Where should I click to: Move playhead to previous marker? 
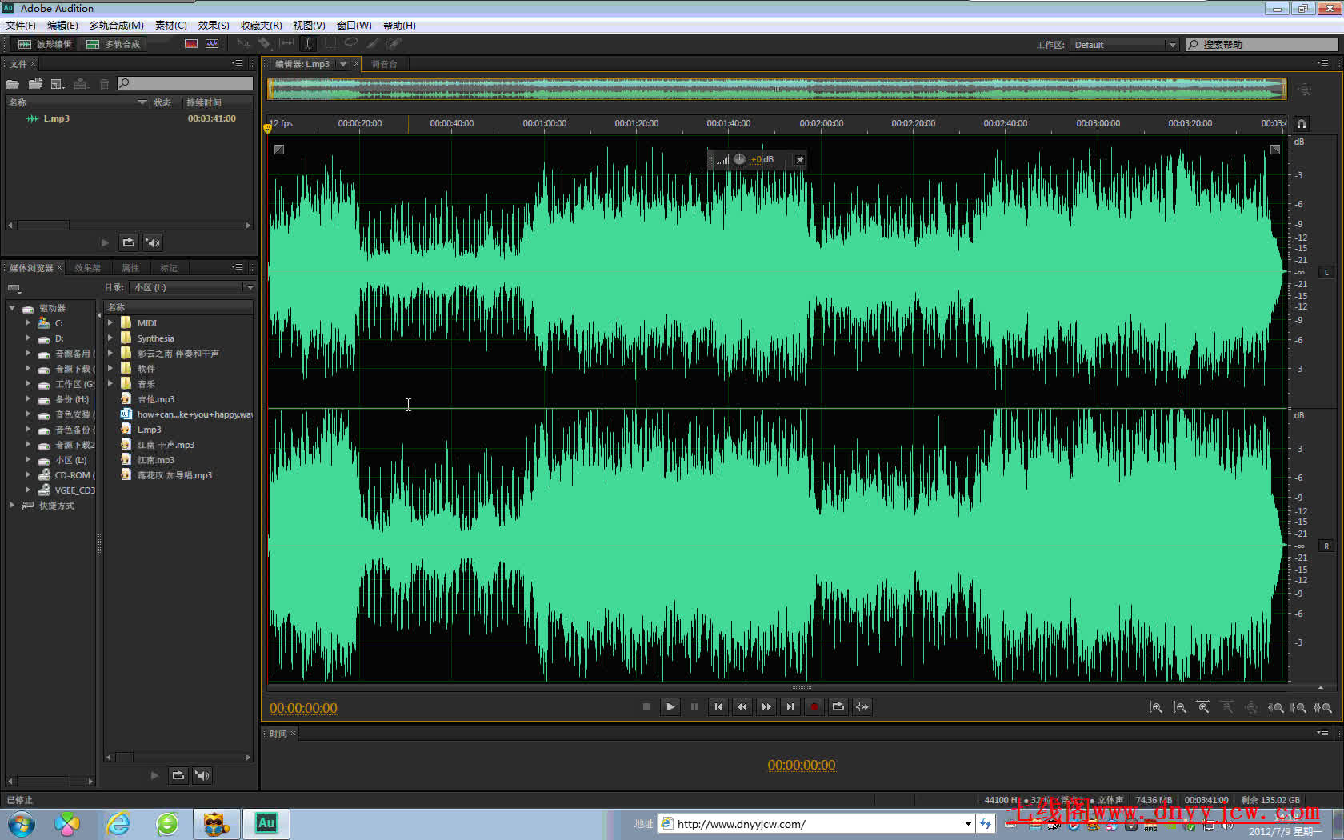coord(718,706)
